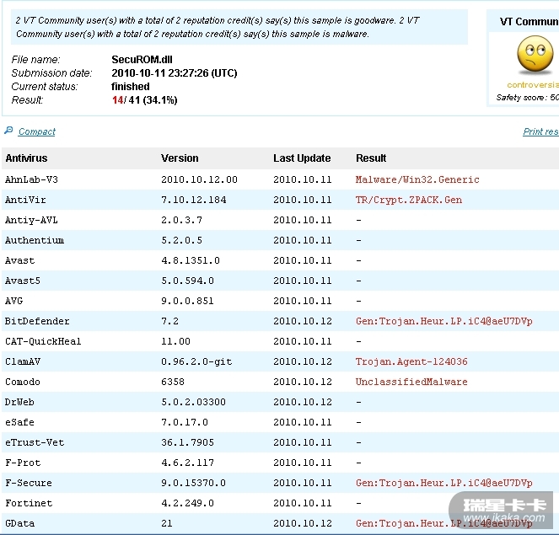Click the file name SecuROM.dll

tap(142, 60)
